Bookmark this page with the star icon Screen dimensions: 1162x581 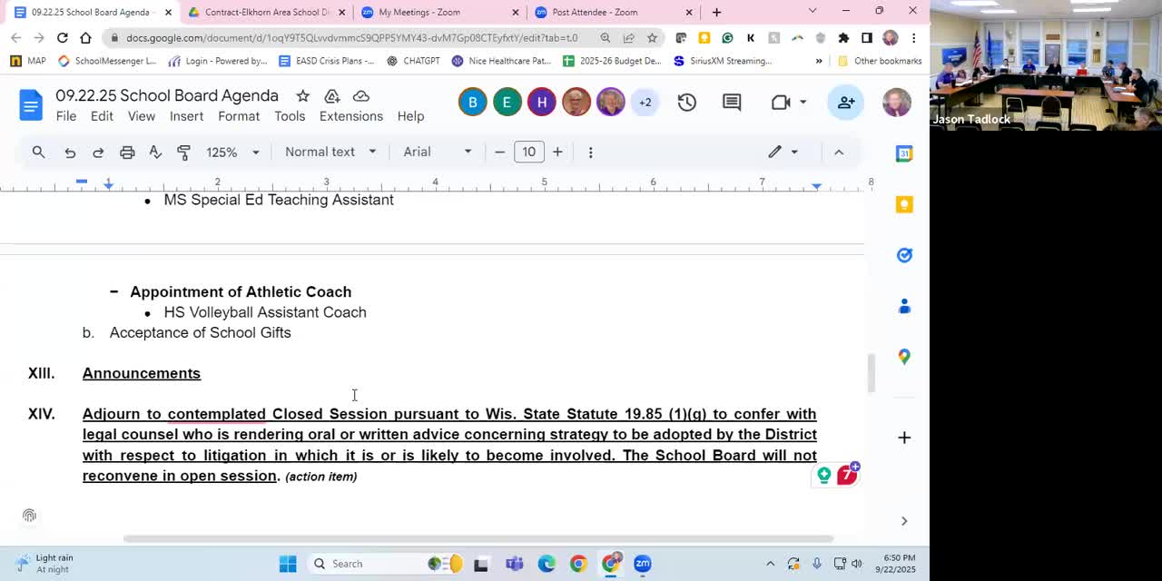[652, 38]
